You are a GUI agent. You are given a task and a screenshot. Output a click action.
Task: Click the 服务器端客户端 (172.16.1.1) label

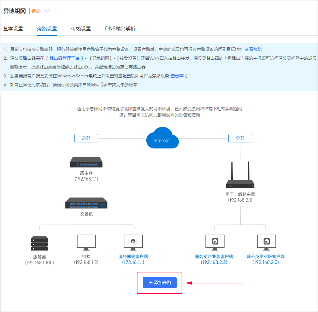coord(133,259)
